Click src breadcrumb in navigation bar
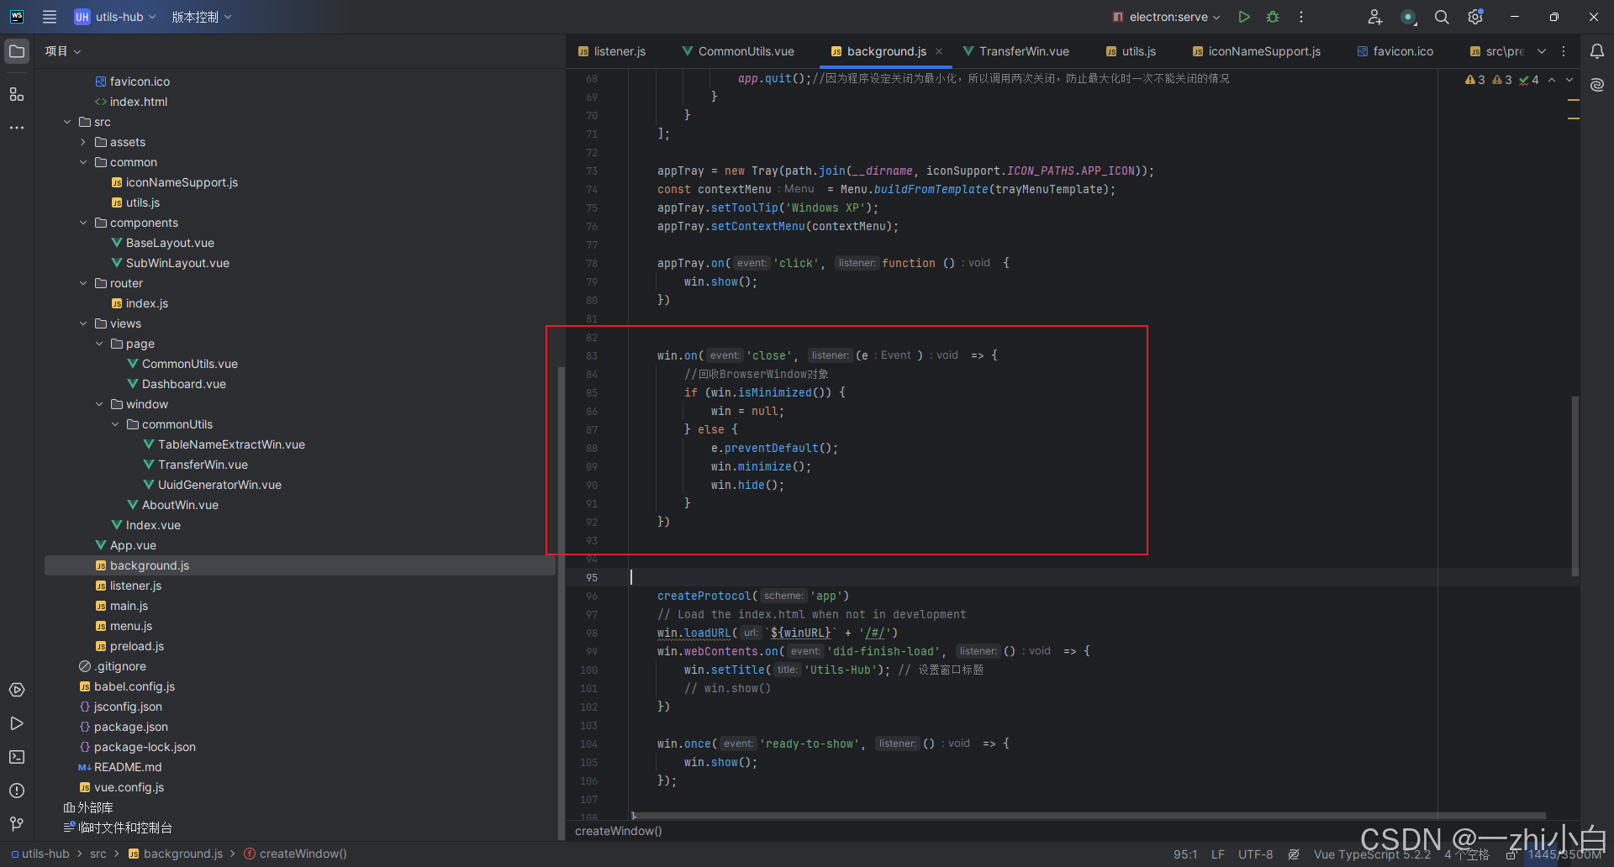Viewport: 1614px width, 867px height. click(98, 854)
